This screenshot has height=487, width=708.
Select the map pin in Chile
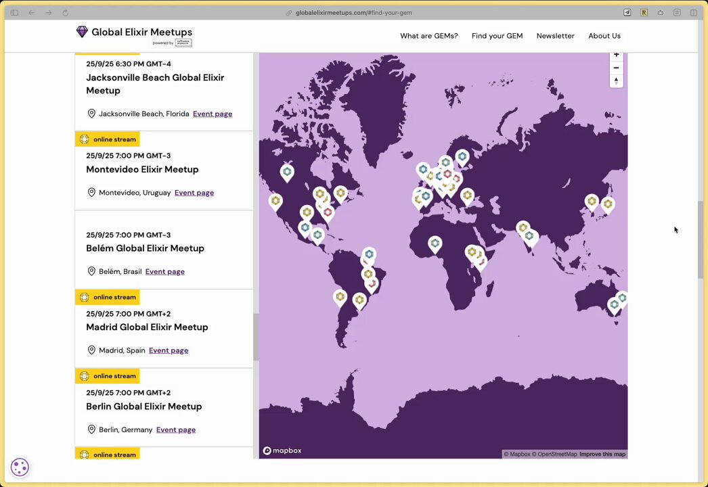340,298
